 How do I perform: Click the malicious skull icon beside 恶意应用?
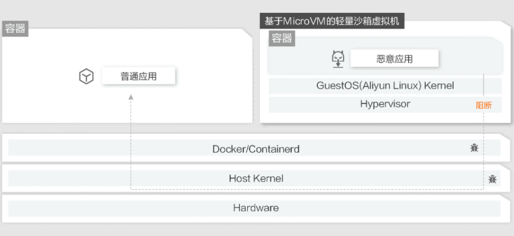pos(338,59)
